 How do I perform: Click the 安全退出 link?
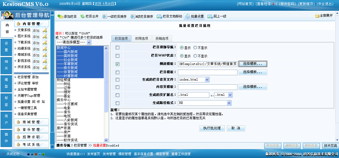(x=325, y=4)
